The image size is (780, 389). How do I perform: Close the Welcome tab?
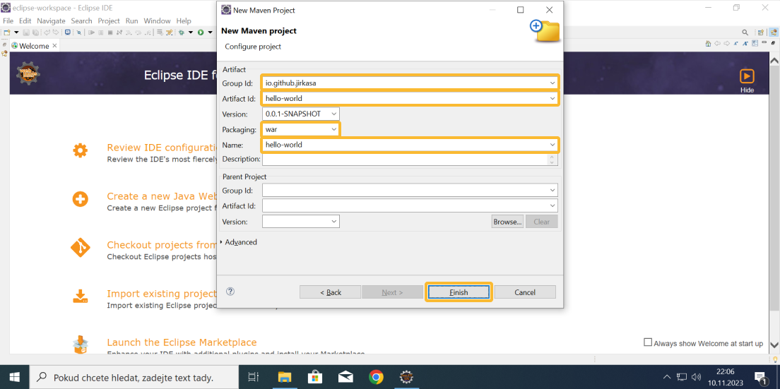[54, 46]
